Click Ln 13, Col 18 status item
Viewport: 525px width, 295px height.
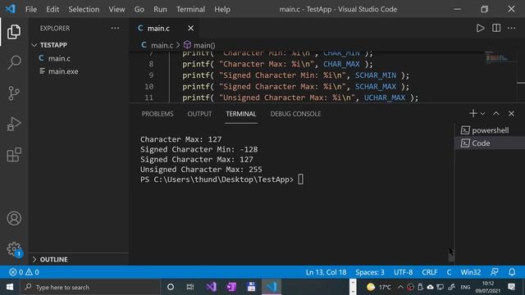(326, 272)
